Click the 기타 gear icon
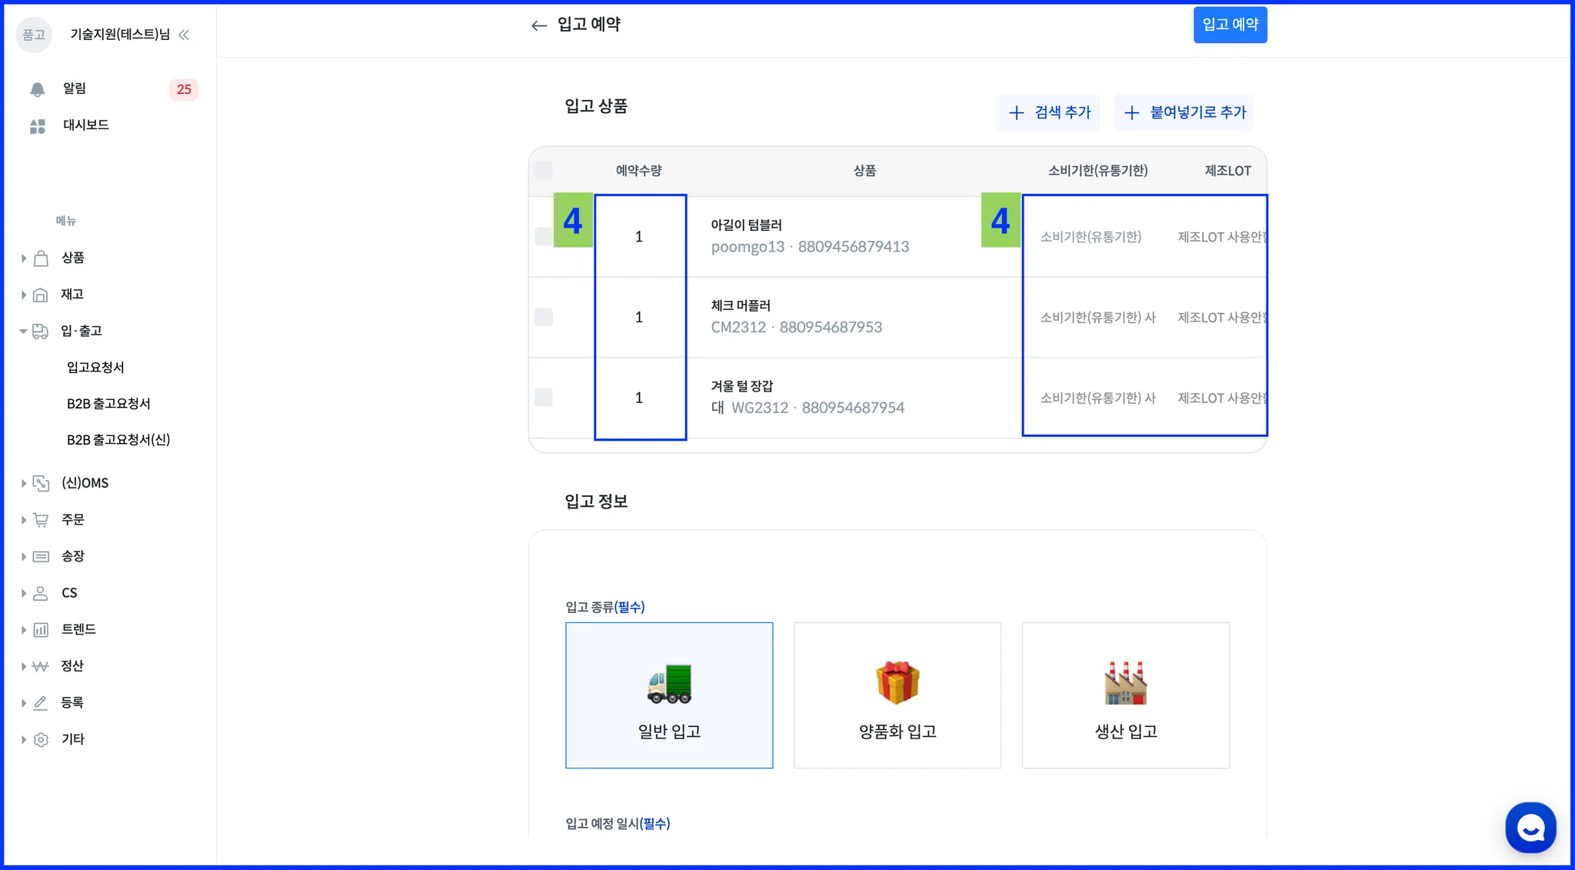1575x870 pixels. [41, 739]
